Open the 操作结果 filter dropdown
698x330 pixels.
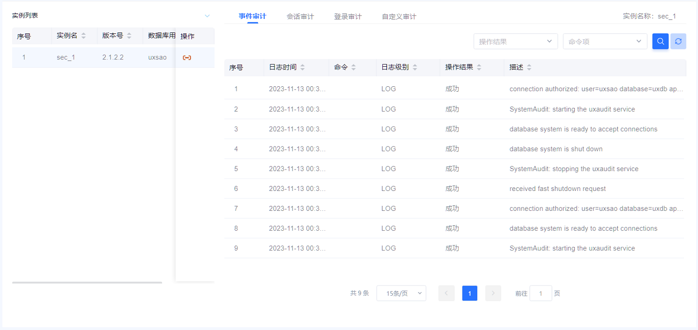click(x=516, y=41)
